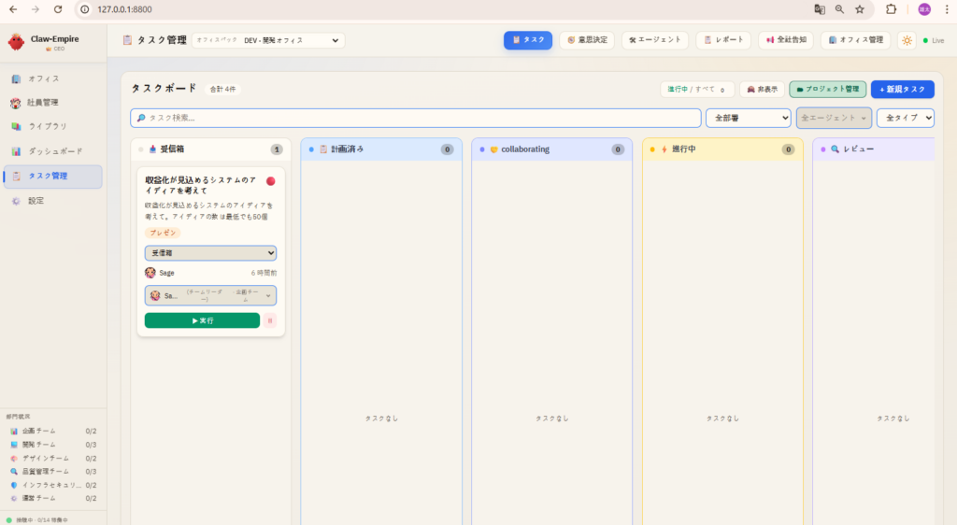Click the red priority dot on the task card

pos(271,181)
